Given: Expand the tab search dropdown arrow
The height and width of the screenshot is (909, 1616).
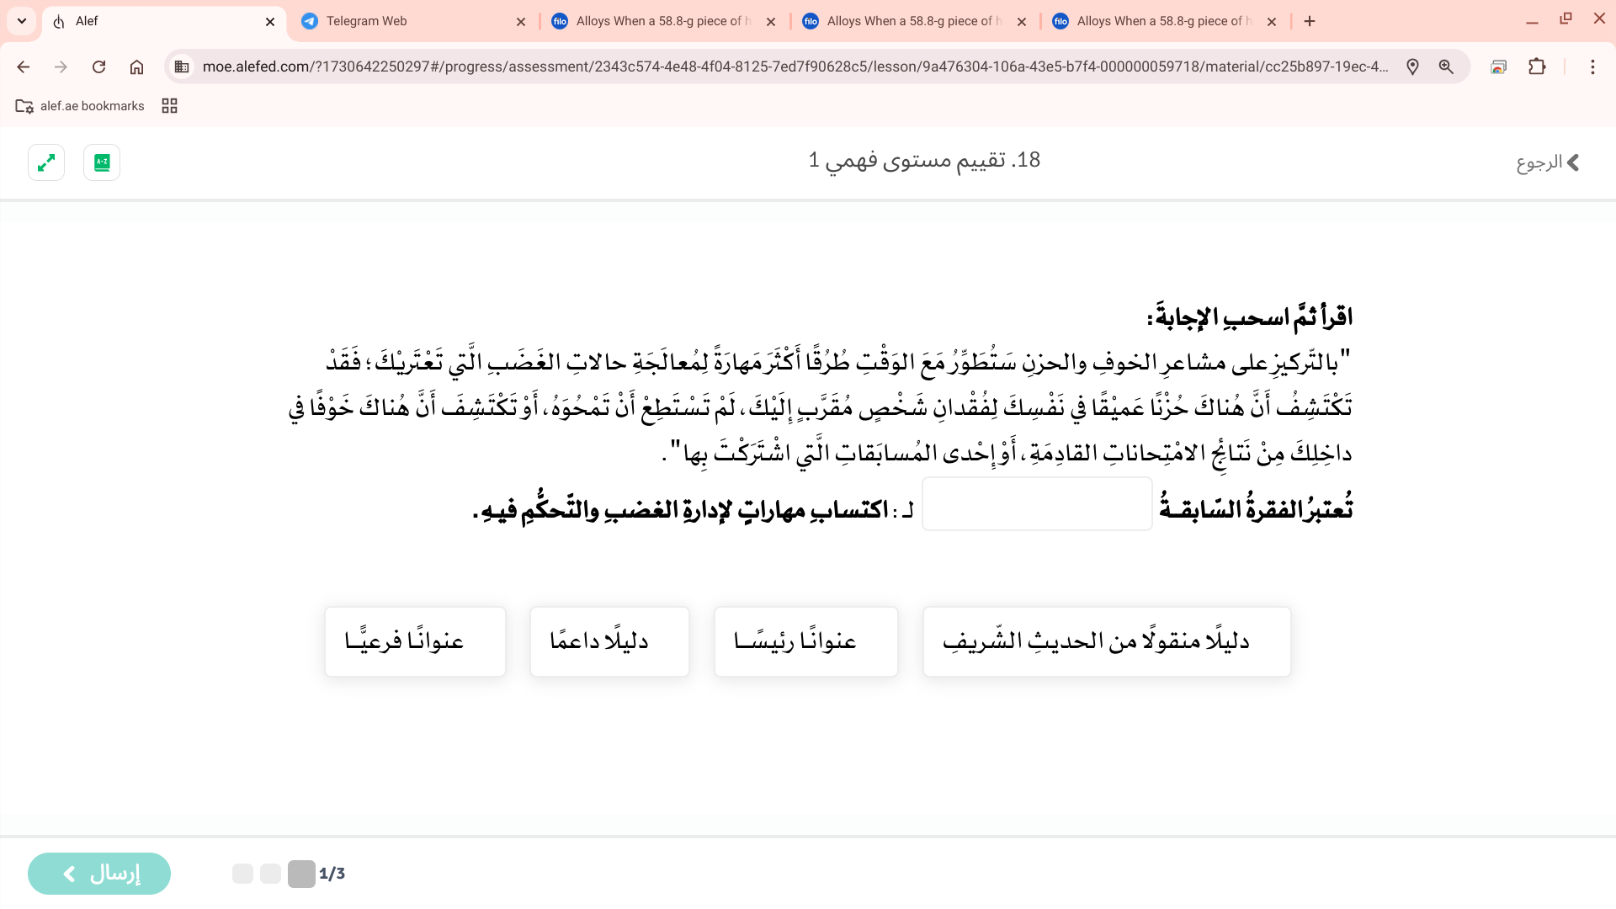Looking at the screenshot, I should pos(22,21).
